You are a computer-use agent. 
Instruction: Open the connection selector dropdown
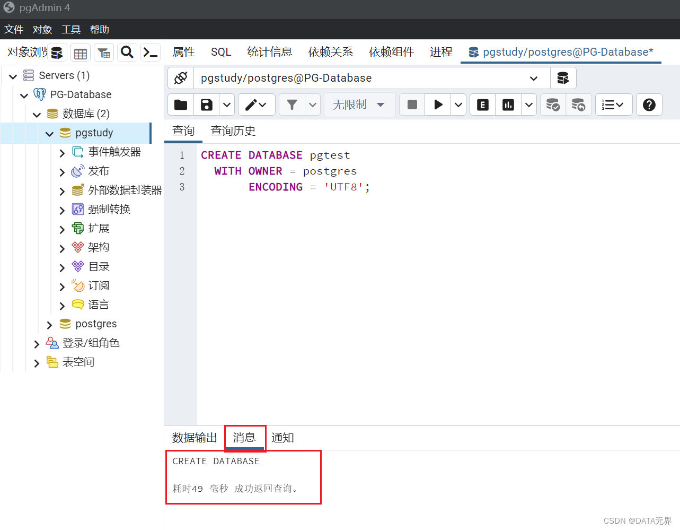[x=534, y=79]
